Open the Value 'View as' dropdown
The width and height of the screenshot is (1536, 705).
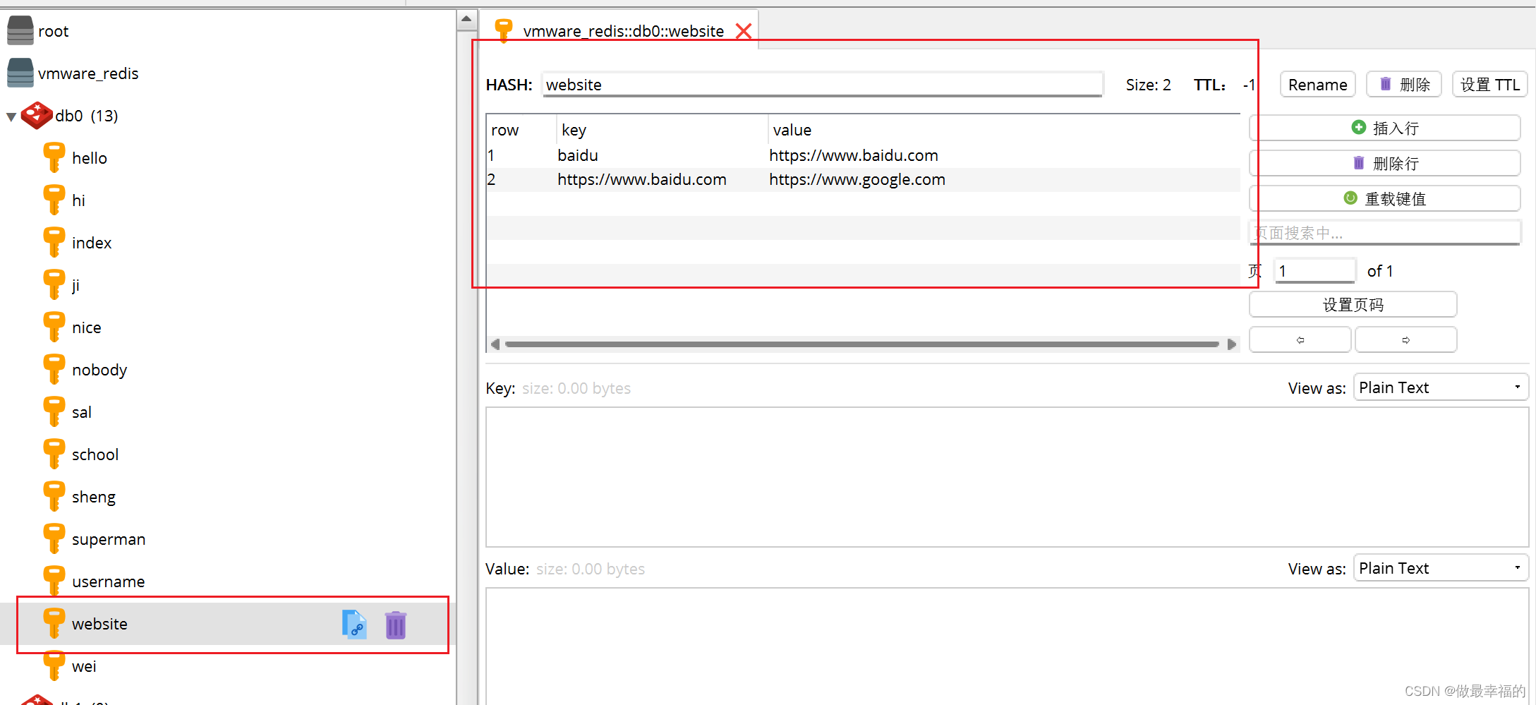coord(1441,568)
